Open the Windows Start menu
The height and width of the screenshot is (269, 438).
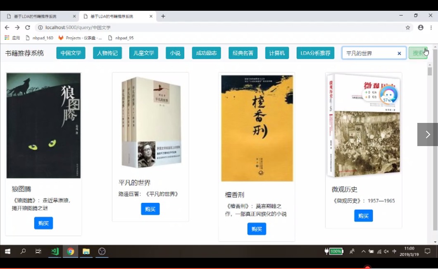tap(7, 251)
